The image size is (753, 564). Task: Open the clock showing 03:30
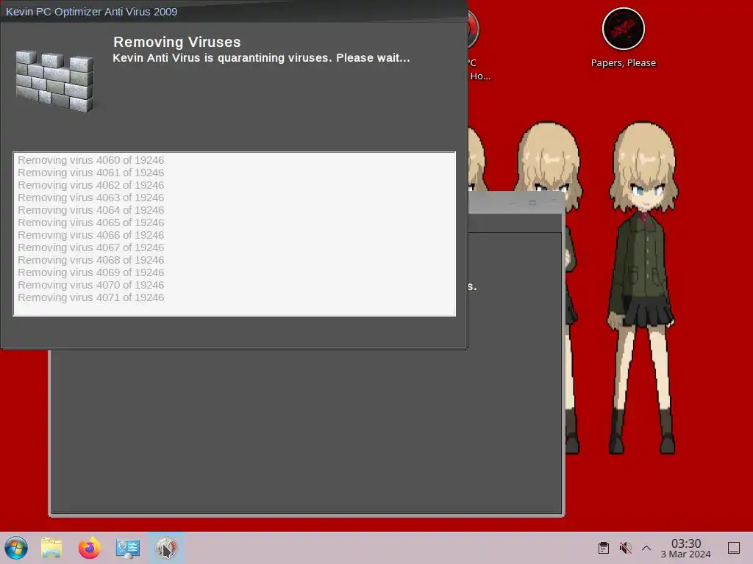[x=686, y=548]
